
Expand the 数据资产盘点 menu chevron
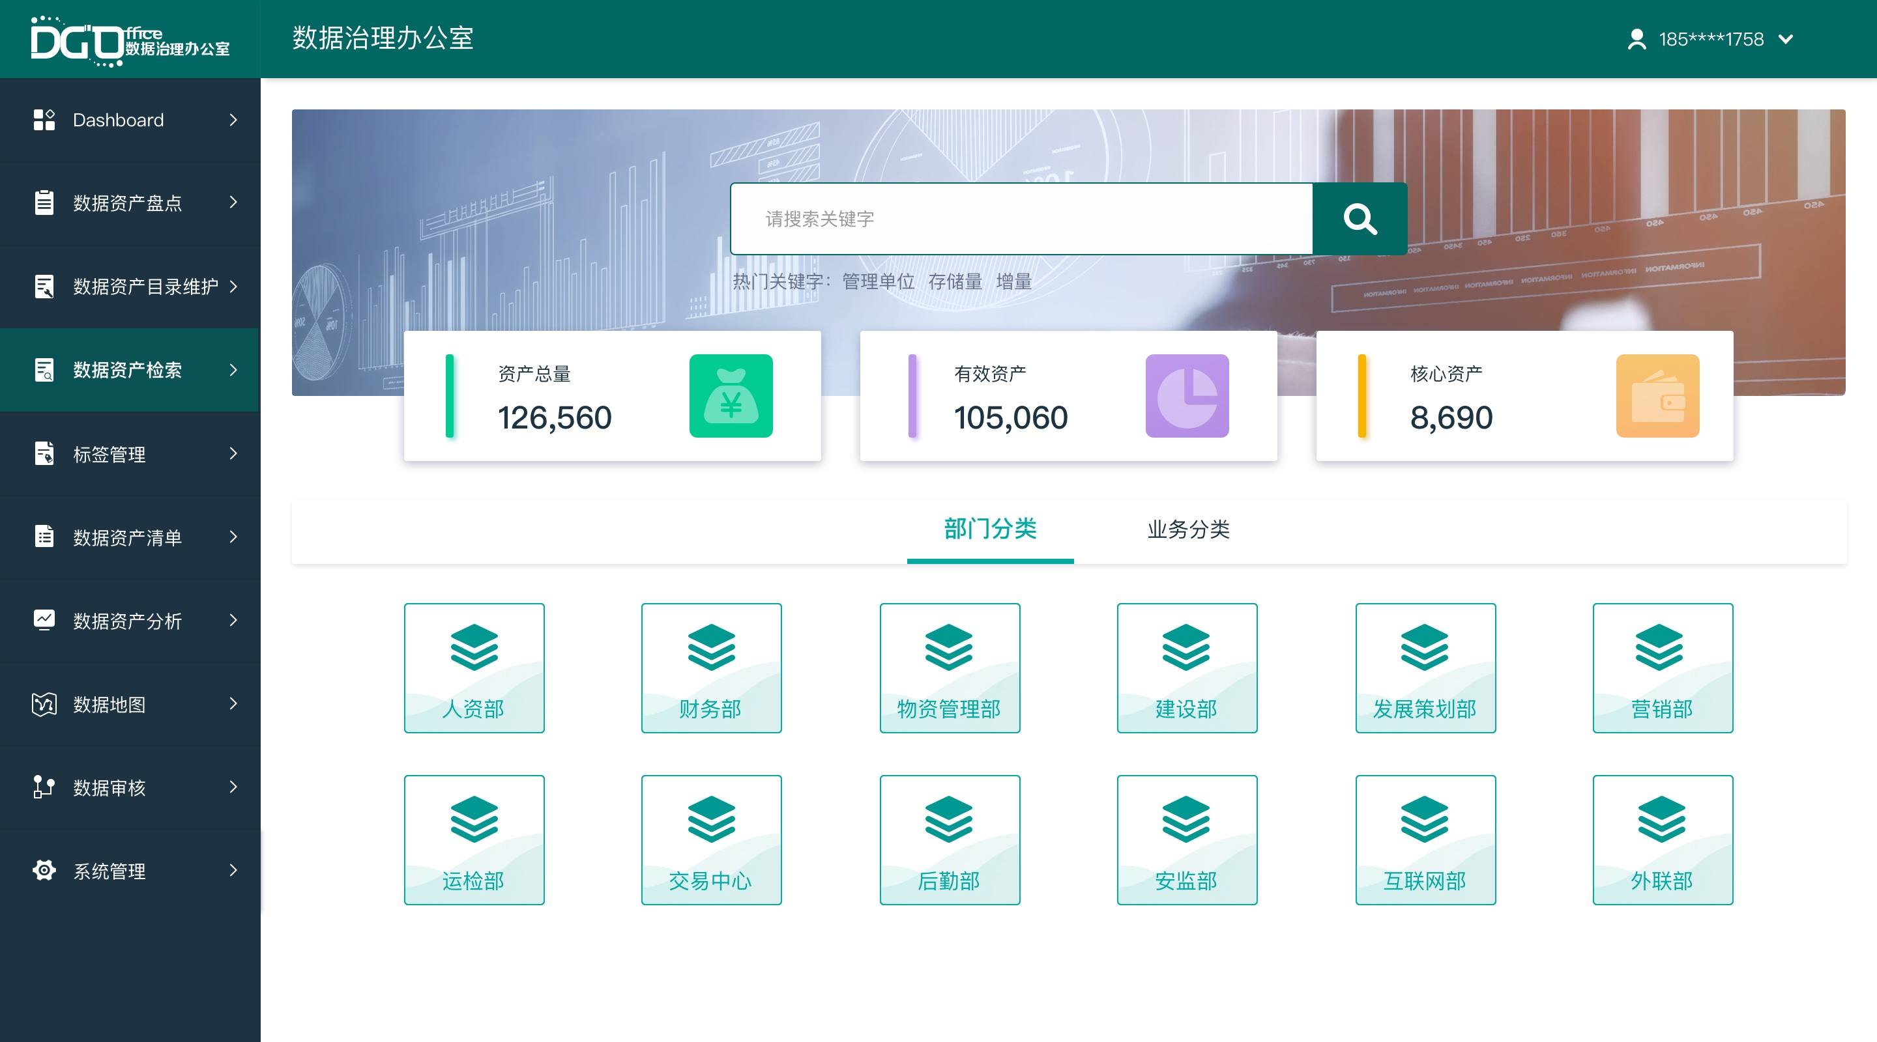click(233, 202)
